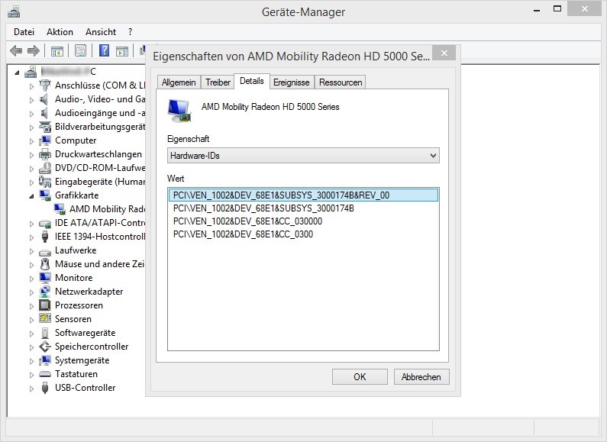Click the Netzwerkadapter network icon
607x442 pixels.
click(45, 292)
